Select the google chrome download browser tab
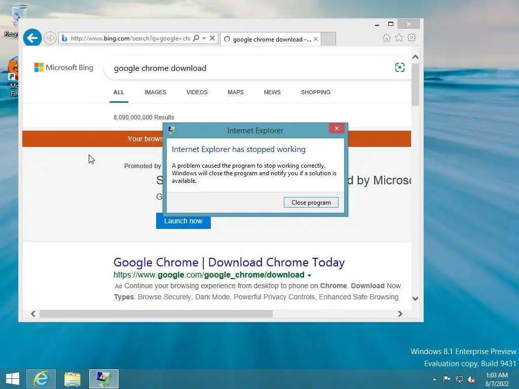Screen dimensions: 519x389 click(x=271, y=39)
